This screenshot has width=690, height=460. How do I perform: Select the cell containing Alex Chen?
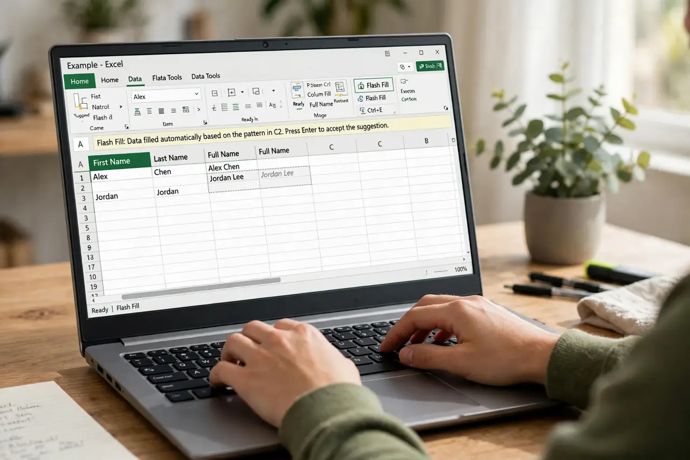point(232,168)
